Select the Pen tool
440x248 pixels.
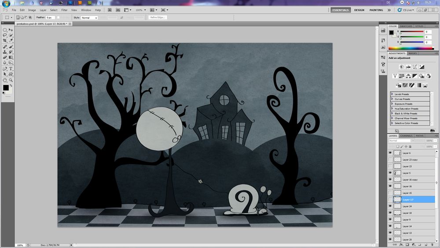point(5,69)
